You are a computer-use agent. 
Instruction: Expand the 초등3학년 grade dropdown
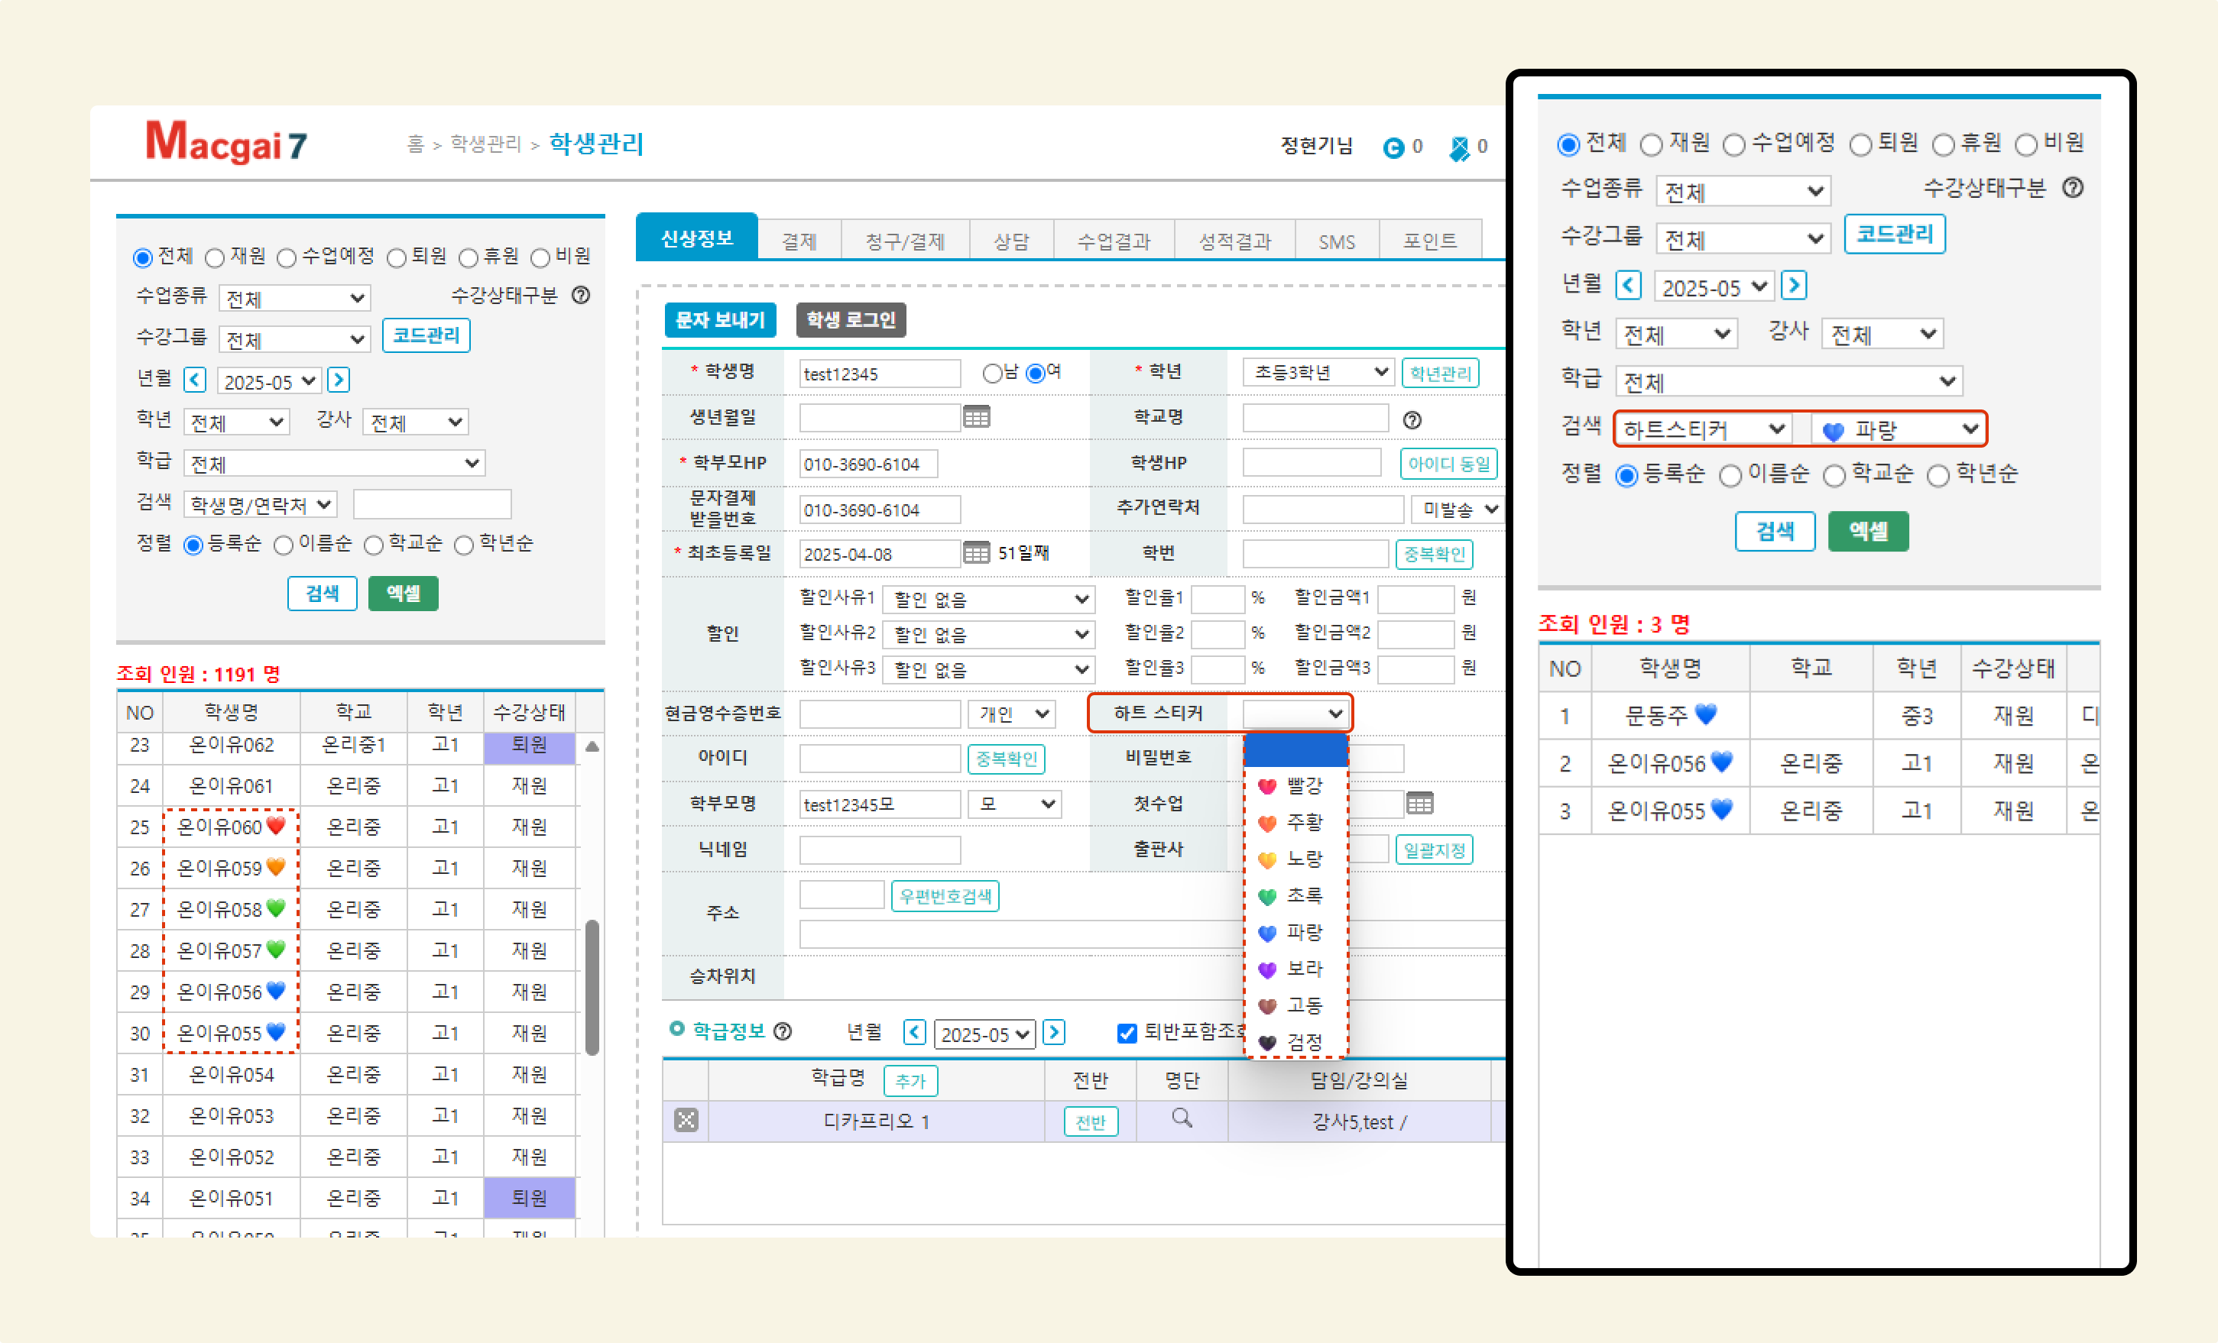click(1318, 372)
